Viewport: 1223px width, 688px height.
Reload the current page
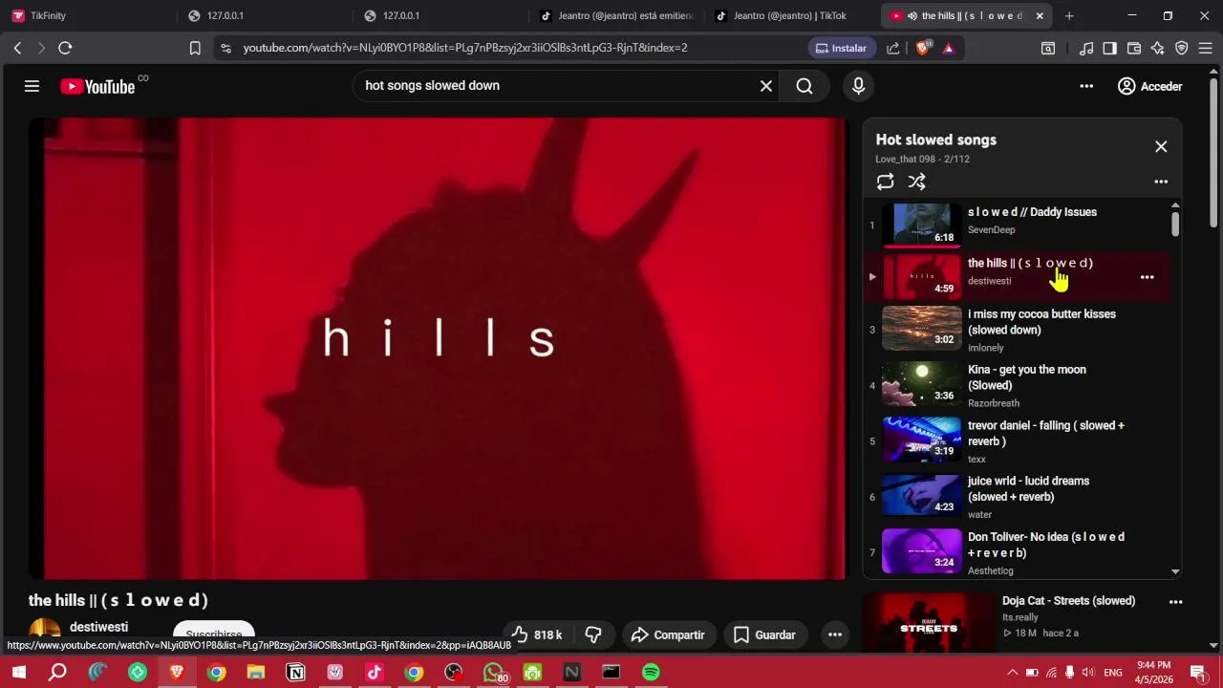[65, 48]
